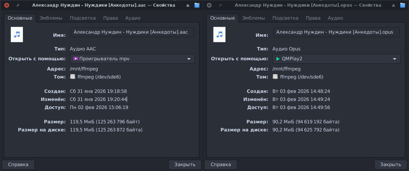Image resolution: width=409 pixels, height=171 pixels.
Task: Open the 'QMPlay2' application dropdown
Action: pos(336,59)
